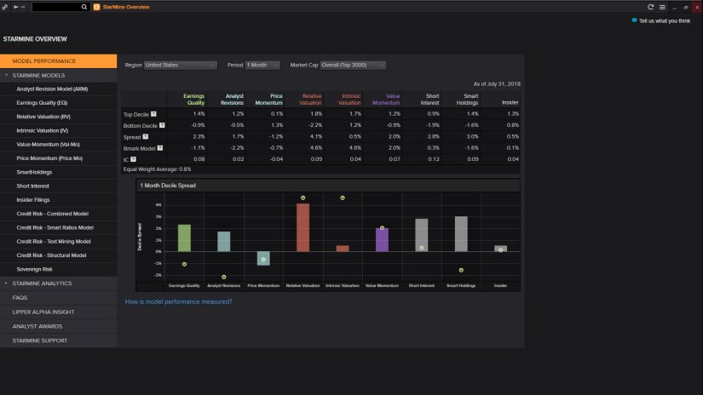
Task: Go forward with the right arrow icon
Action: pyautogui.click(x=23, y=7)
